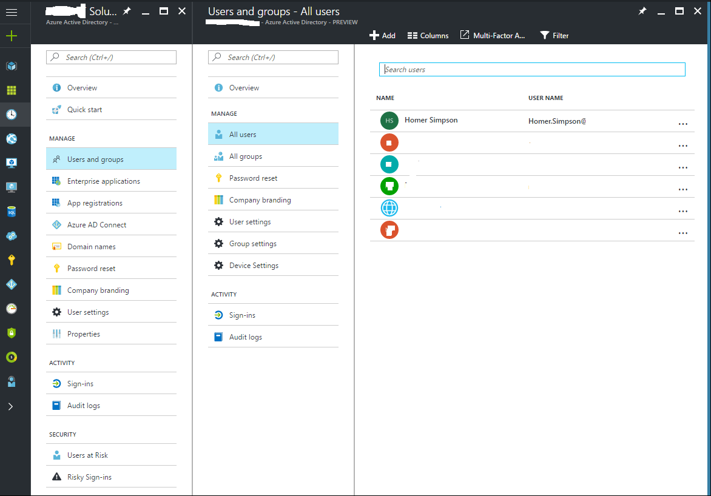
Task: Open the green shield Security Center icon
Action: [x=12, y=333]
